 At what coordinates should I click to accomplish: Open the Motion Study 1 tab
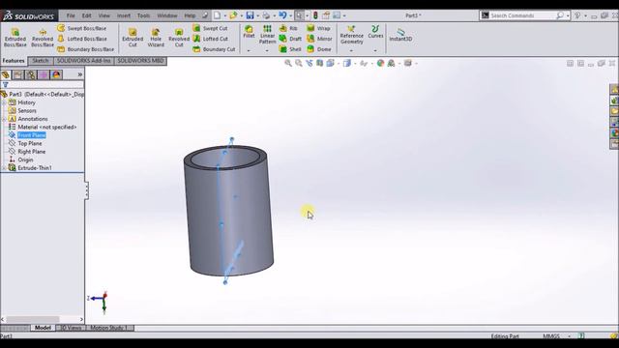pos(108,328)
